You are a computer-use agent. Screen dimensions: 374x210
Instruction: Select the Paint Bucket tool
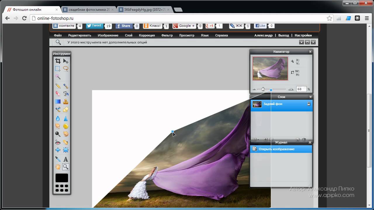click(66, 94)
